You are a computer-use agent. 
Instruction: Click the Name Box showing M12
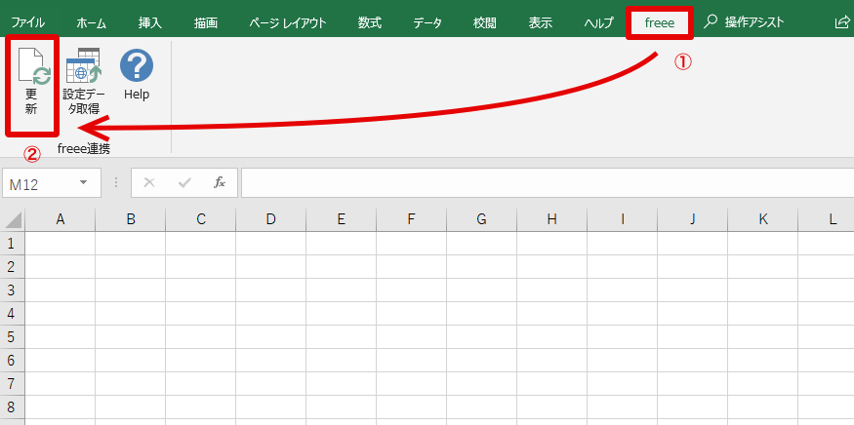(52, 183)
